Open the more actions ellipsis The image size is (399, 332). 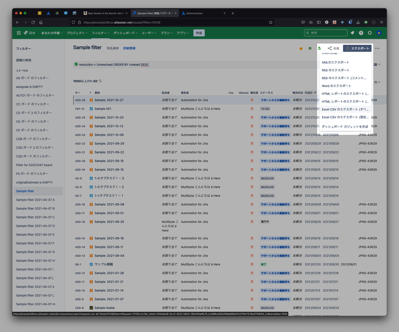pos(377,48)
